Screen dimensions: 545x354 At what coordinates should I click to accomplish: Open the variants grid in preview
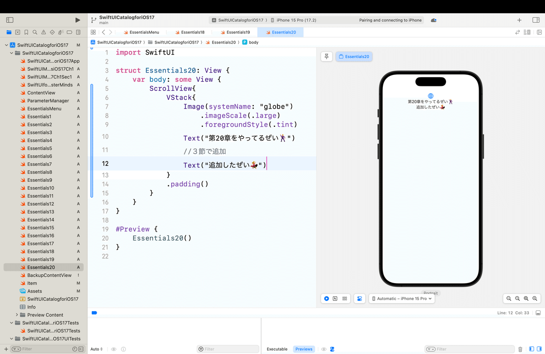pos(345,299)
